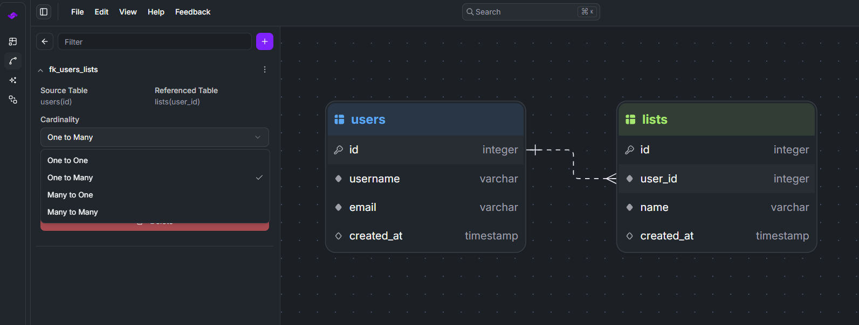Click the red Delete button

(155, 226)
